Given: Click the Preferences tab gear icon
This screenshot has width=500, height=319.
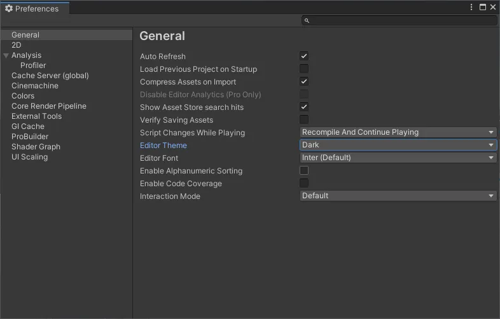Looking at the screenshot, I should point(9,9).
